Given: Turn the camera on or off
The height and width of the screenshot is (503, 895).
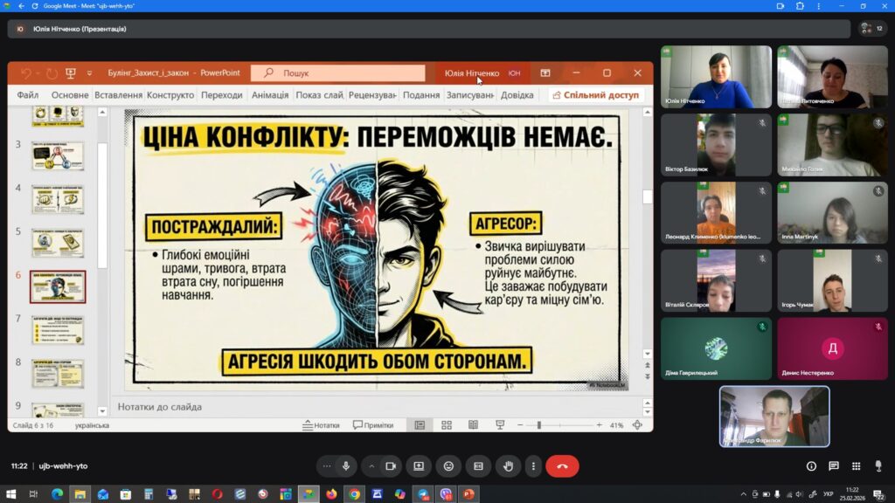Looking at the screenshot, I should 390,466.
